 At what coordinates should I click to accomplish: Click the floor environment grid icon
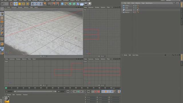(x=82, y=4)
